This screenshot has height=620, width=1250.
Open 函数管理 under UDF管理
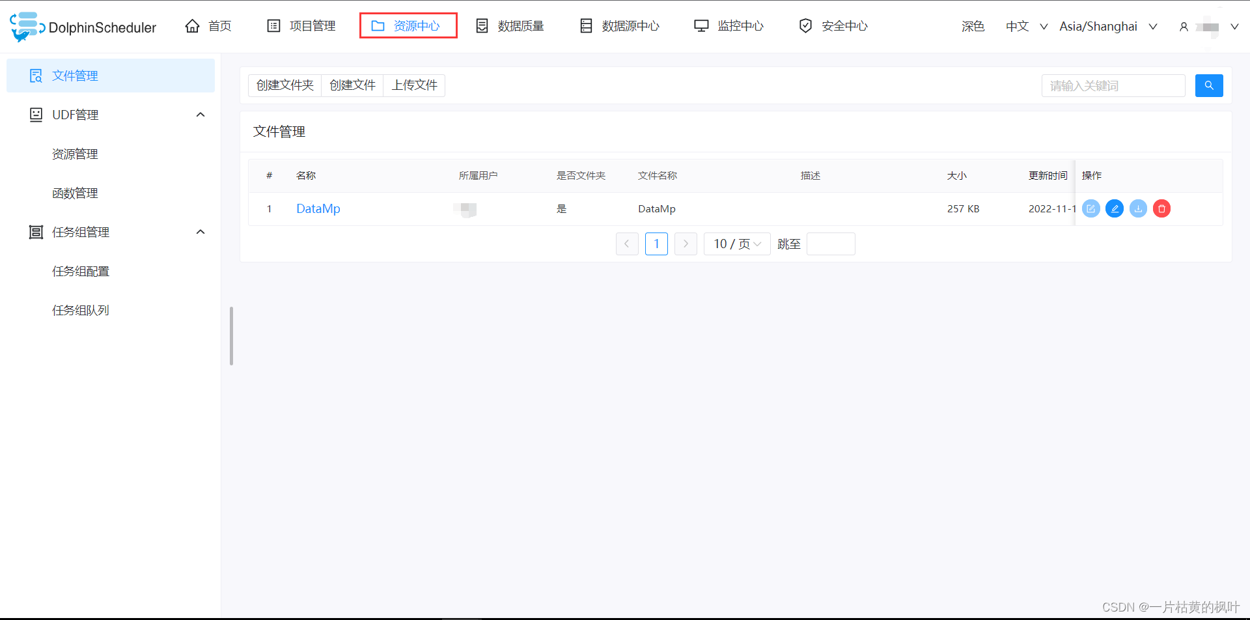point(75,193)
